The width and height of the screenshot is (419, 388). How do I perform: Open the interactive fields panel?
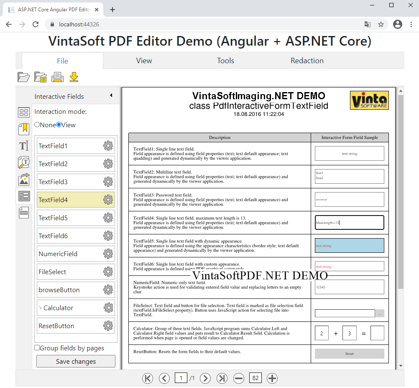[x=24, y=196]
